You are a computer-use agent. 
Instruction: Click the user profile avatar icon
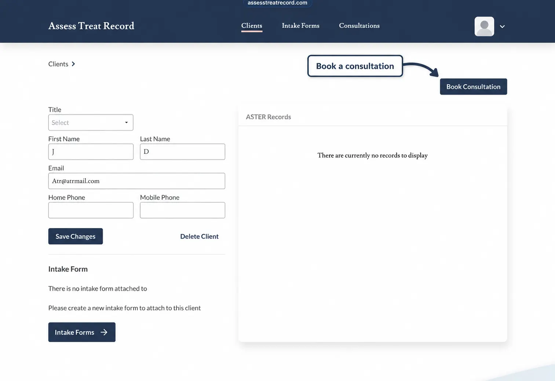484,26
